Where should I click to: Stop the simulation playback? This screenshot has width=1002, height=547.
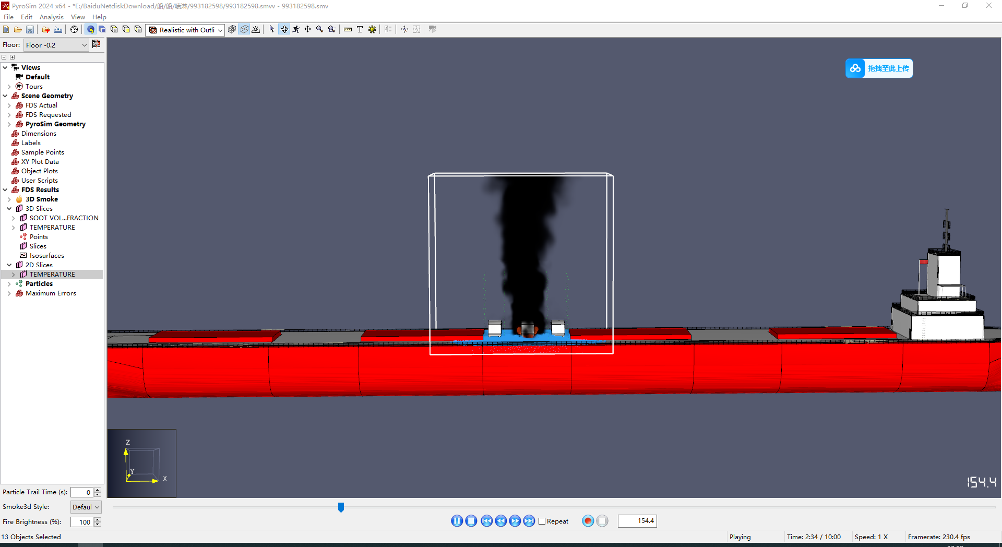[x=471, y=521]
